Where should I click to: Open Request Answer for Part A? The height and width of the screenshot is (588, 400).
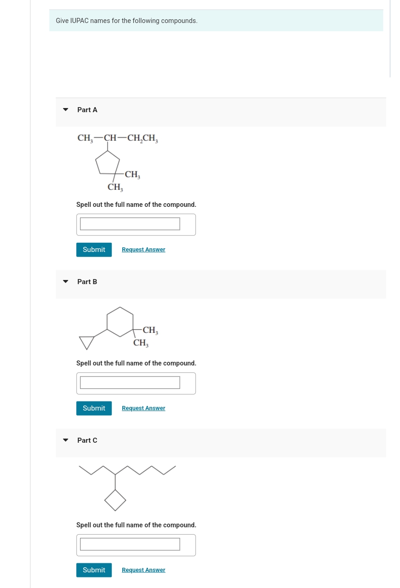(143, 249)
